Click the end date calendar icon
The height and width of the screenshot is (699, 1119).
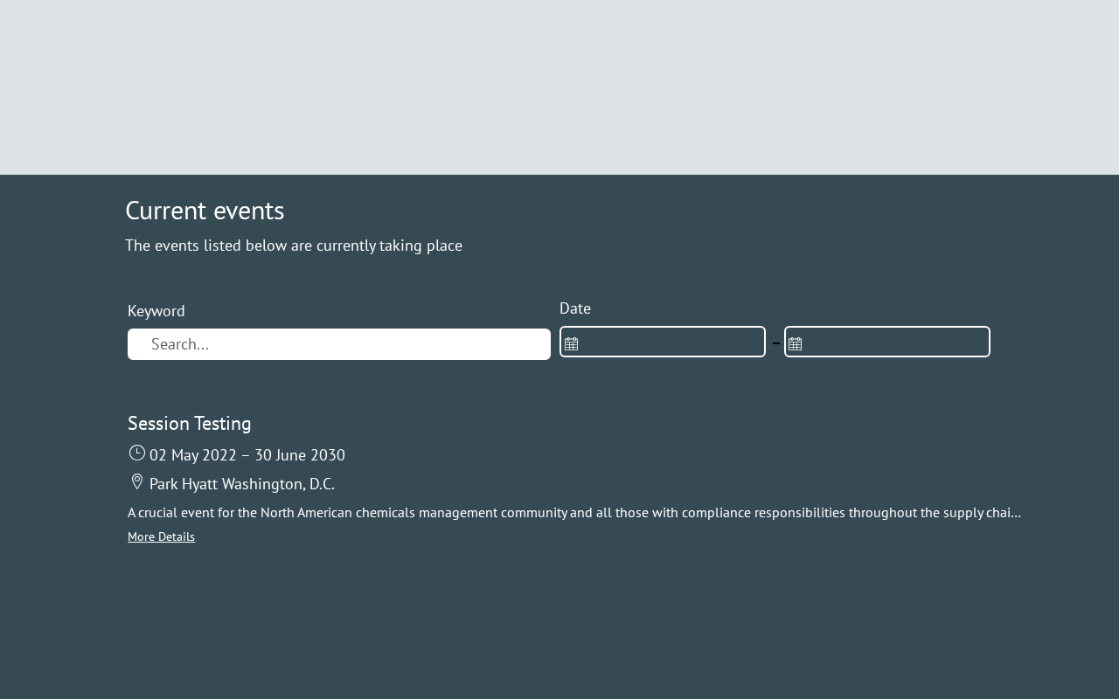pos(795,343)
